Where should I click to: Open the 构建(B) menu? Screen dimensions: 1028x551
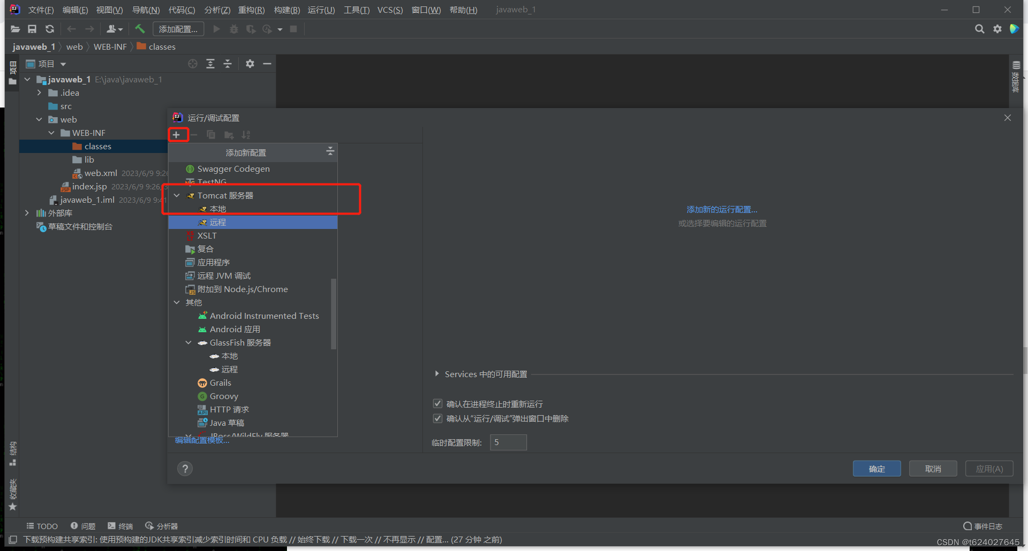click(287, 10)
